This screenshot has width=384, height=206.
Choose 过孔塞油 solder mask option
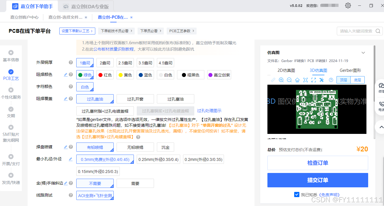point(176,99)
